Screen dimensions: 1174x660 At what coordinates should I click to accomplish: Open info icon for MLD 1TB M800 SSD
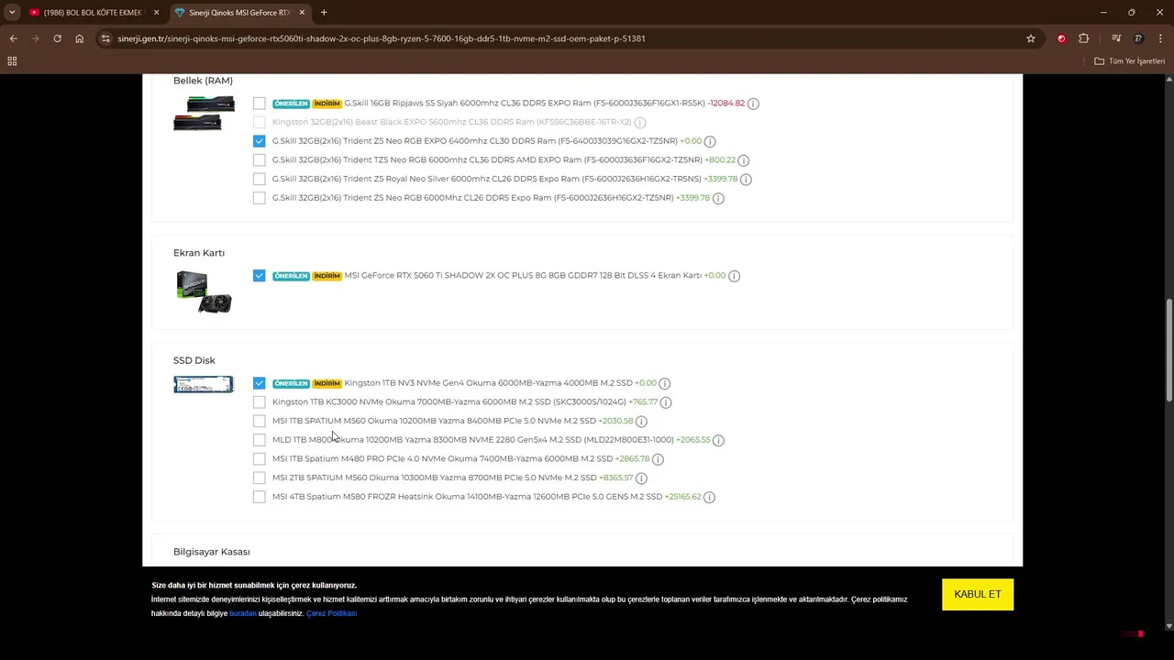(x=718, y=440)
